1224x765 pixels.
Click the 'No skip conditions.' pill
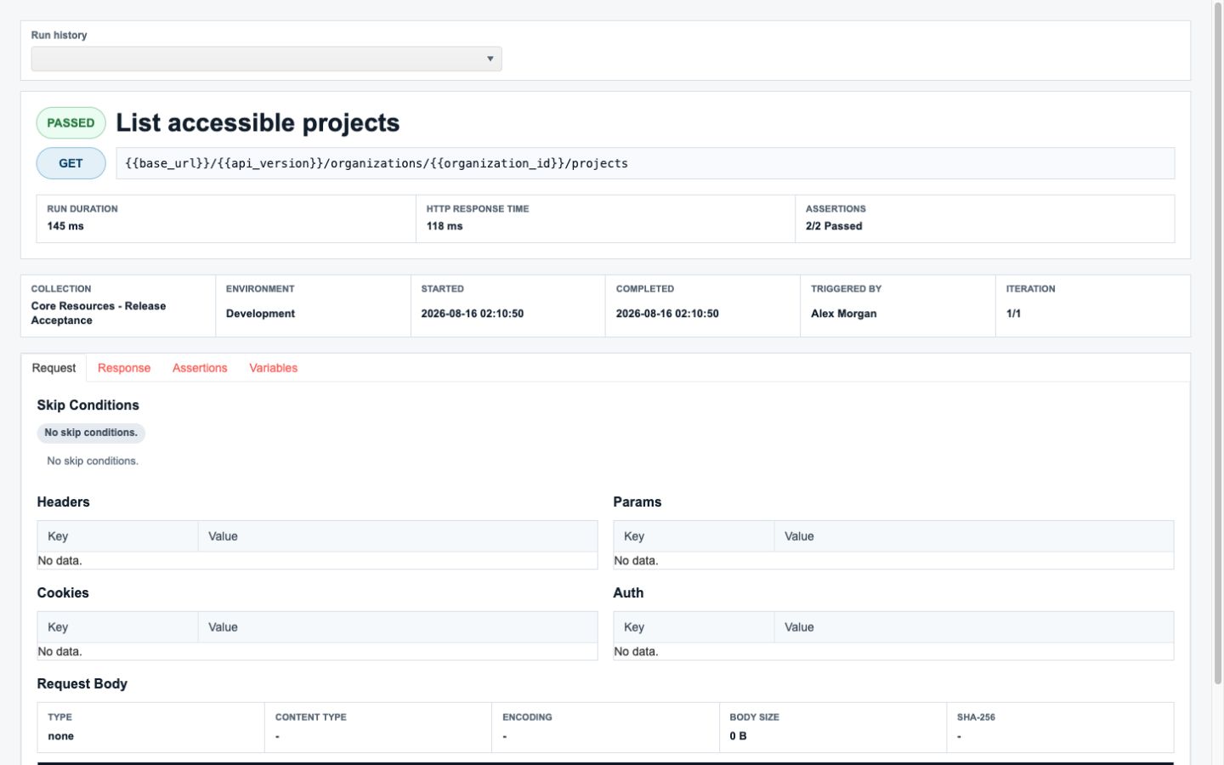91,433
